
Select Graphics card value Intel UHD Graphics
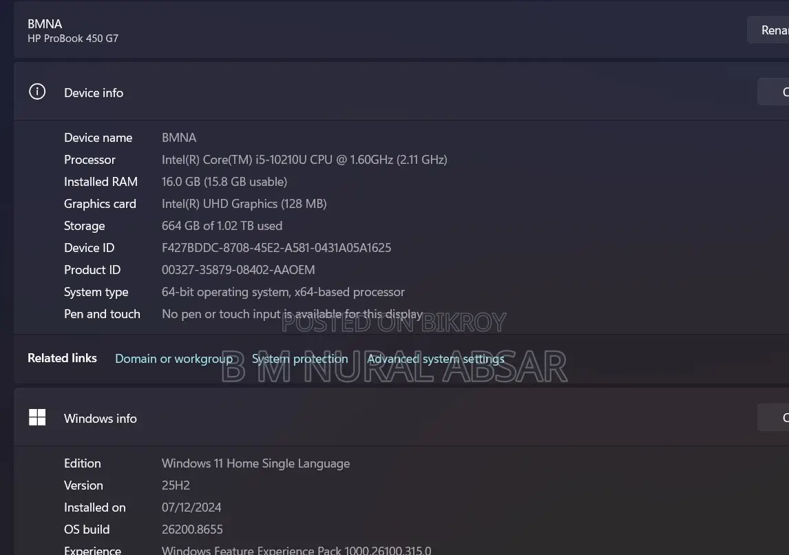point(244,204)
